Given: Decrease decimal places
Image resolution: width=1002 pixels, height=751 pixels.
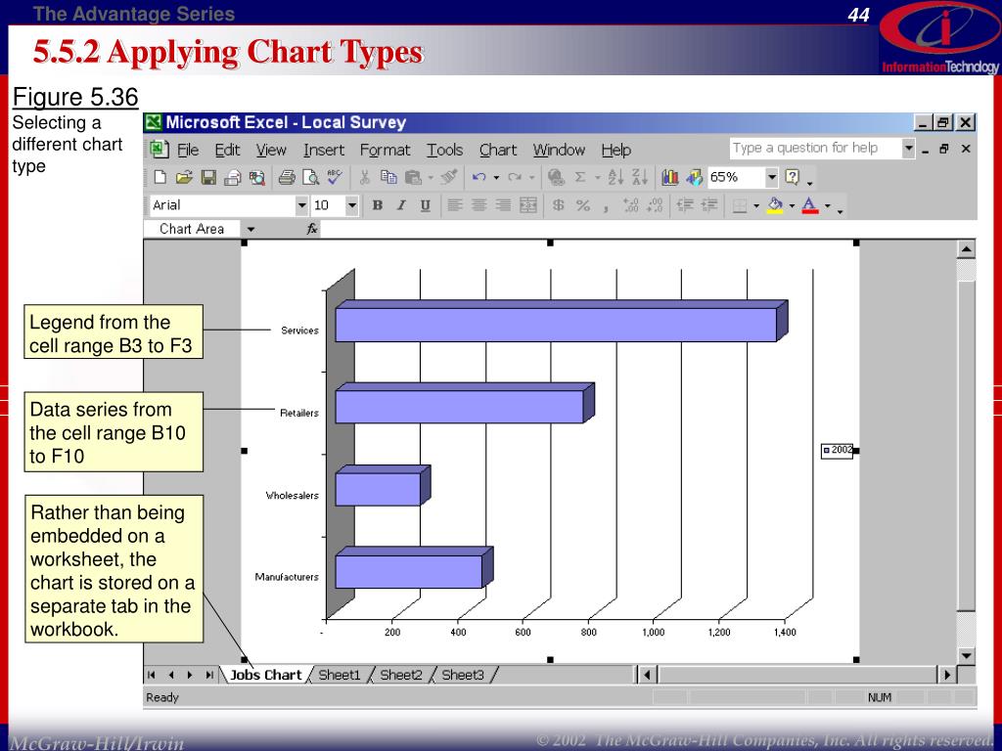Looking at the screenshot, I should coord(655,205).
